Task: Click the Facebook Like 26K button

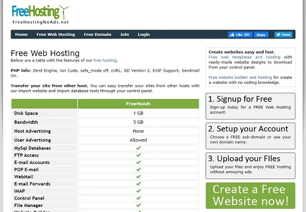Action: [x=240, y=35]
